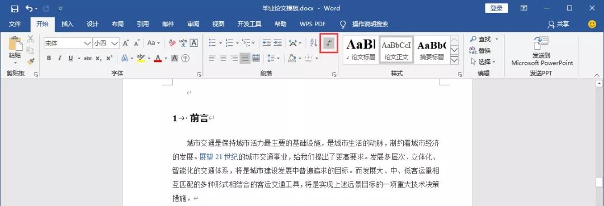The image size is (604, 206).
Task: Cut selection with scissors icon
Action: point(31,39)
